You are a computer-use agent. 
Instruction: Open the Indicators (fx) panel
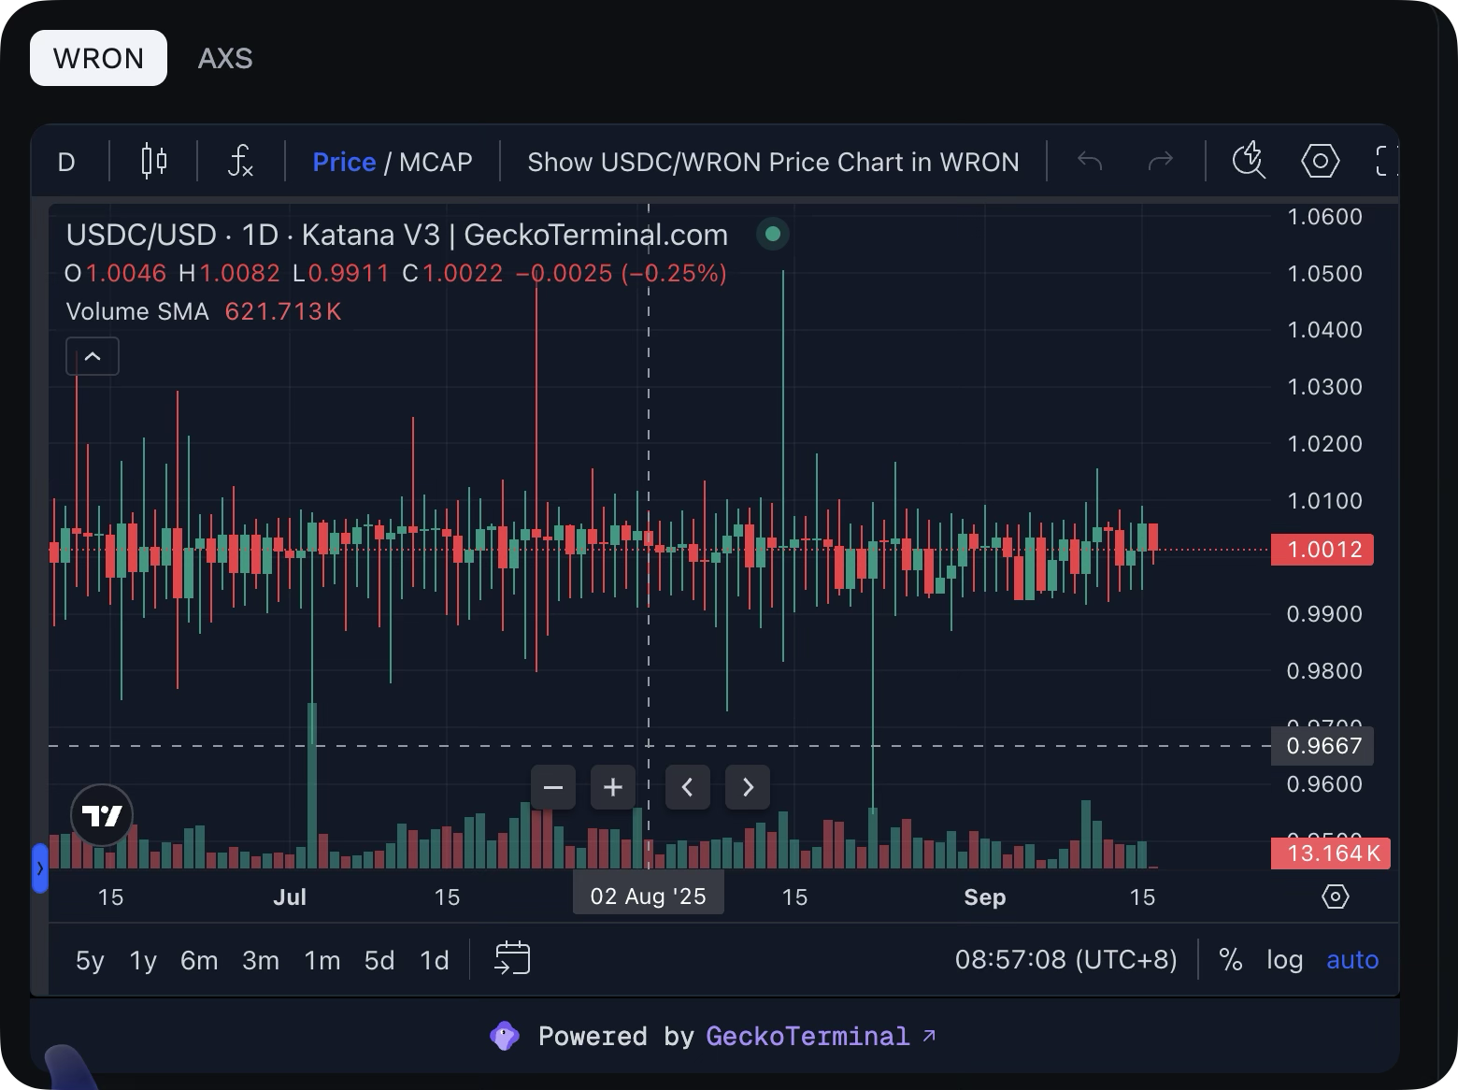240,161
